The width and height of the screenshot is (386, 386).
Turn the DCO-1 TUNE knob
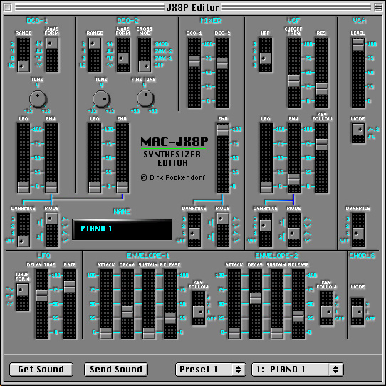pos(38,99)
